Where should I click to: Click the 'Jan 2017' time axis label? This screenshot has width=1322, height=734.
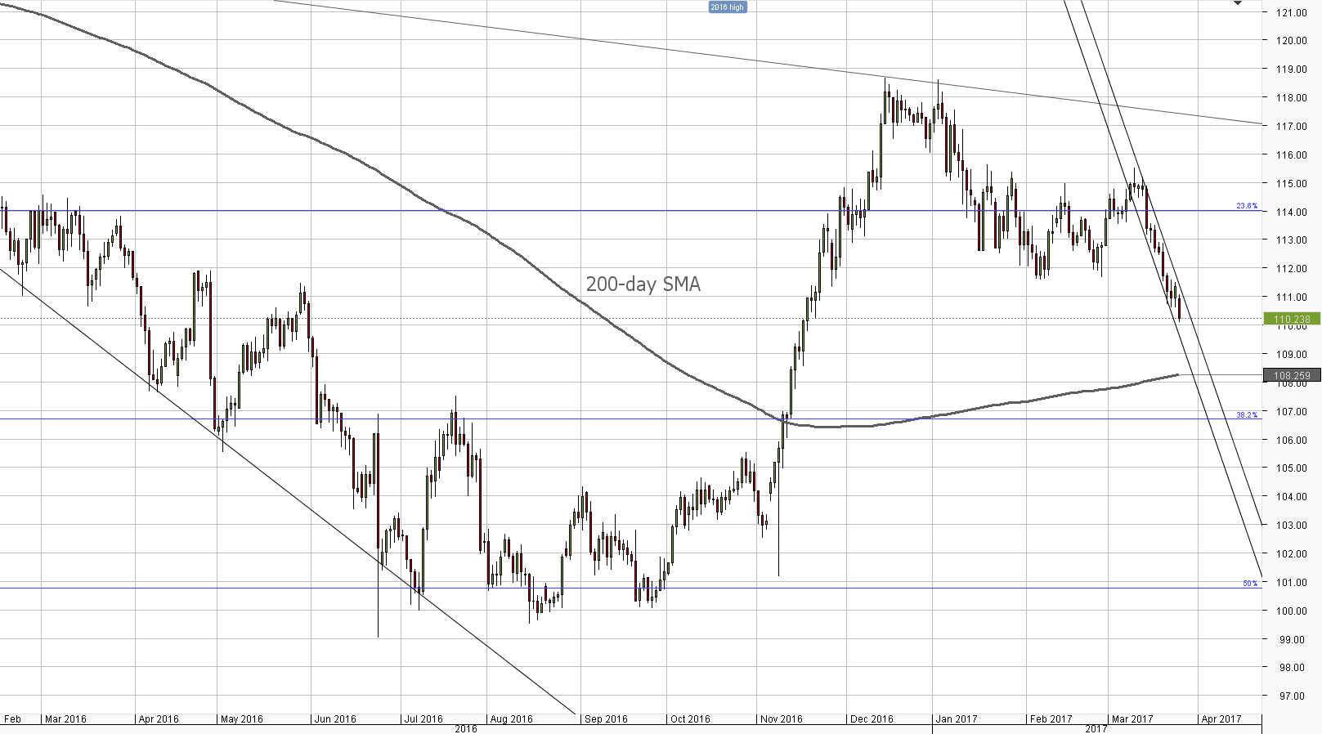pyautogui.click(x=956, y=719)
